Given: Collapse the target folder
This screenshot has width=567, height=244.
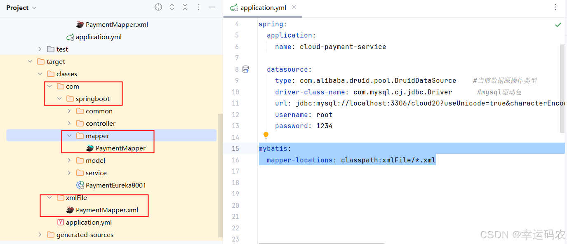Looking at the screenshot, I should 30,61.
